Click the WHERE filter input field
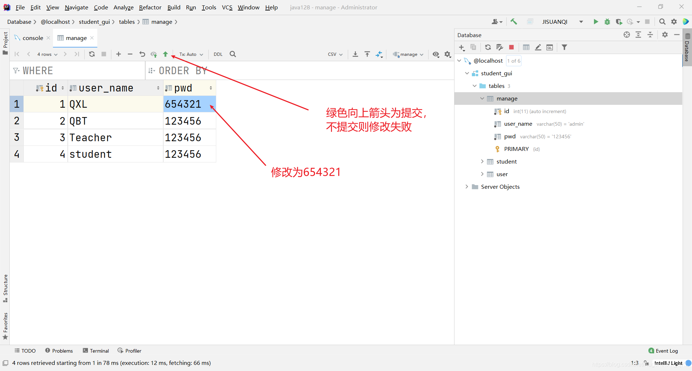Screen dimensions: 692x371 (77, 71)
